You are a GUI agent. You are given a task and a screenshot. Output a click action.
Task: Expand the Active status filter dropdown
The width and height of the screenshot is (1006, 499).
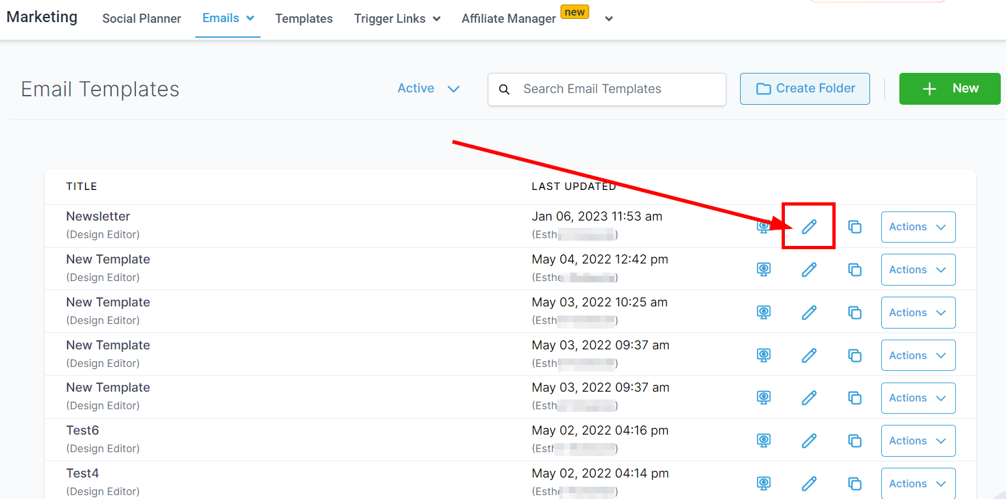tap(429, 88)
